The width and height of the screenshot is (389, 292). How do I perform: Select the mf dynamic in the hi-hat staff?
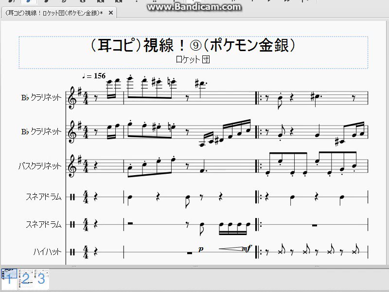pyautogui.click(x=247, y=248)
